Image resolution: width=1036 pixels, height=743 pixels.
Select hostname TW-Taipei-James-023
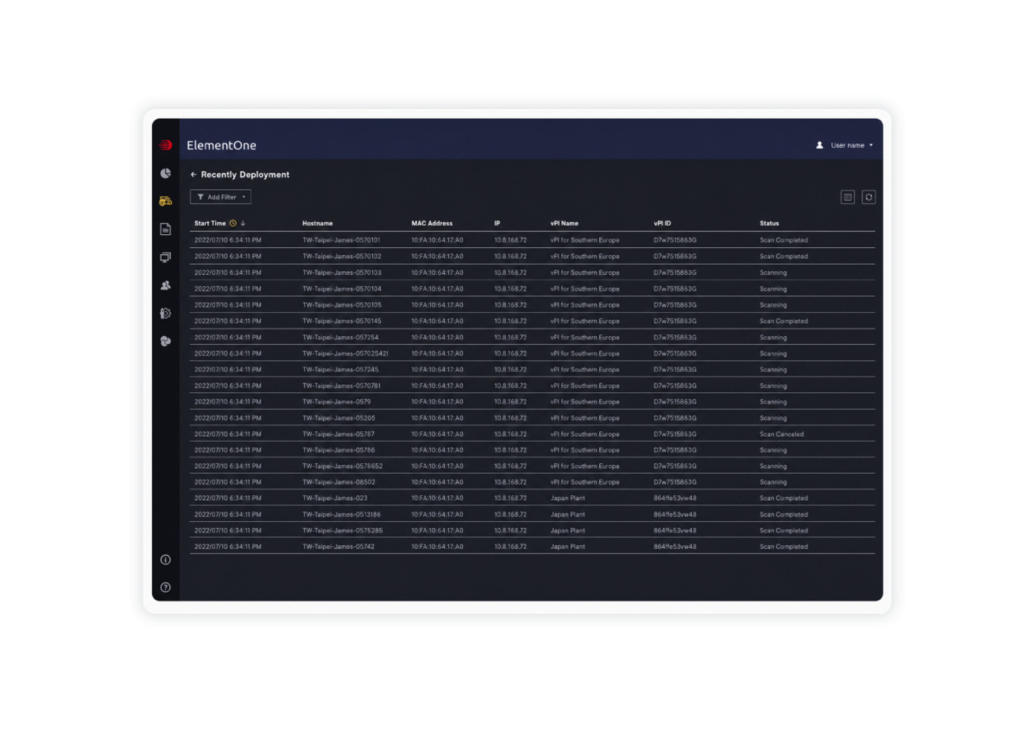coord(335,498)
